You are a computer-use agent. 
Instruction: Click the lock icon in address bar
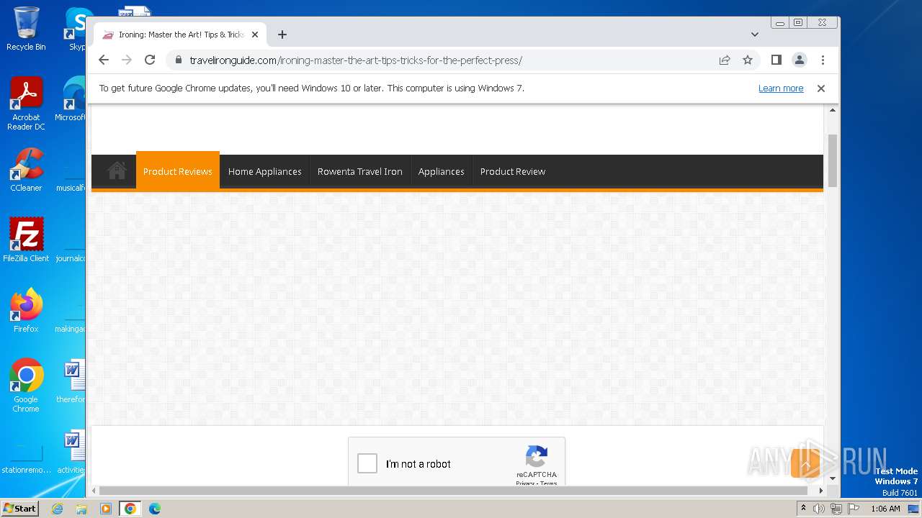pos(179,60)
